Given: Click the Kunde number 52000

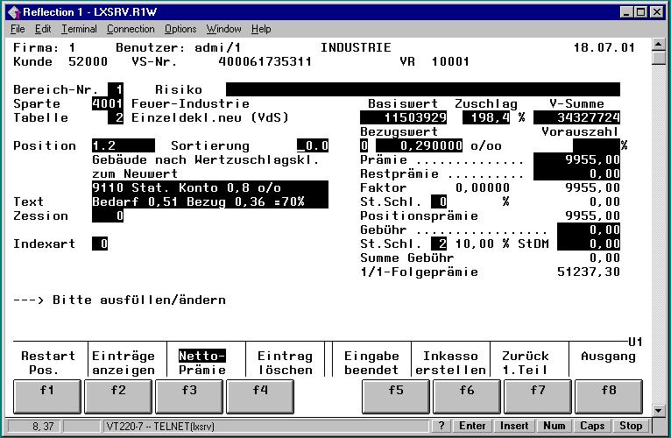Looking at the screenshot, I should (x=88, y=61).
